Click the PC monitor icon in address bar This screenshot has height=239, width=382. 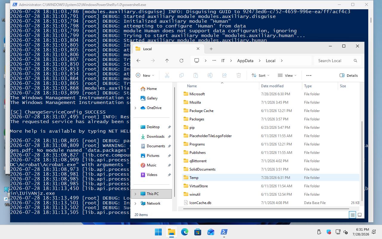[197, 61]
